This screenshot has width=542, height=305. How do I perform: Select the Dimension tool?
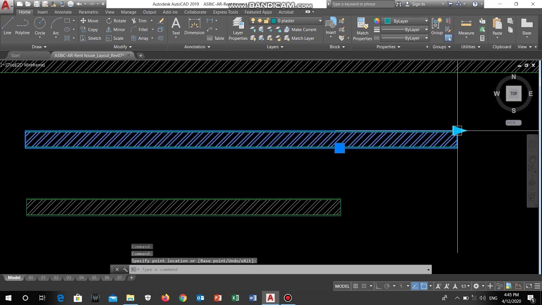tap(194, 27)
